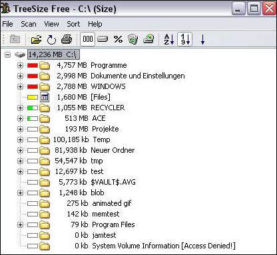Expand the test folder node
The image size is (277, 255).
pos(20,171)
